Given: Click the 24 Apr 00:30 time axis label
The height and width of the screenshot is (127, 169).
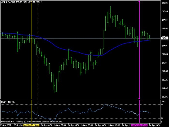Looking at the screenshot, I should coord(47,125).
